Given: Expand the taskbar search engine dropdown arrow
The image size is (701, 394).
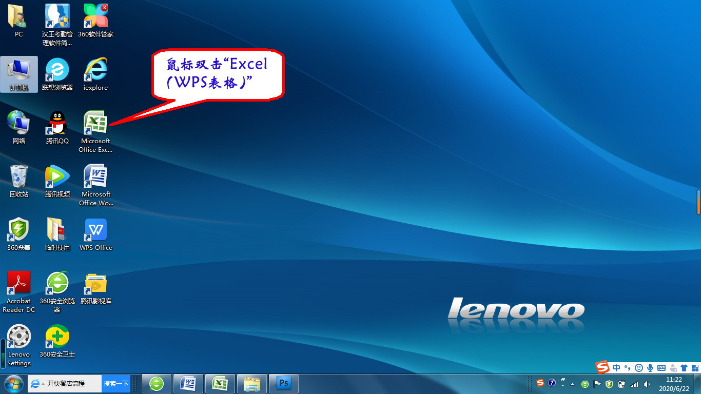Looking at the screenshot, I should pos(43,383).
